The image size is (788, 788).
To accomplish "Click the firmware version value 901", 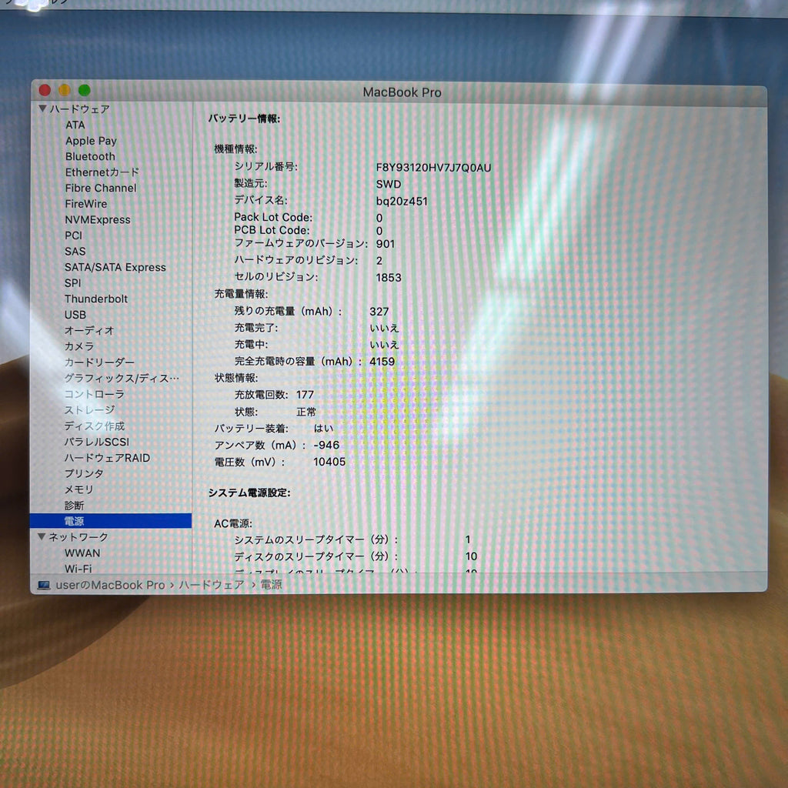I will tap(386, 244).
